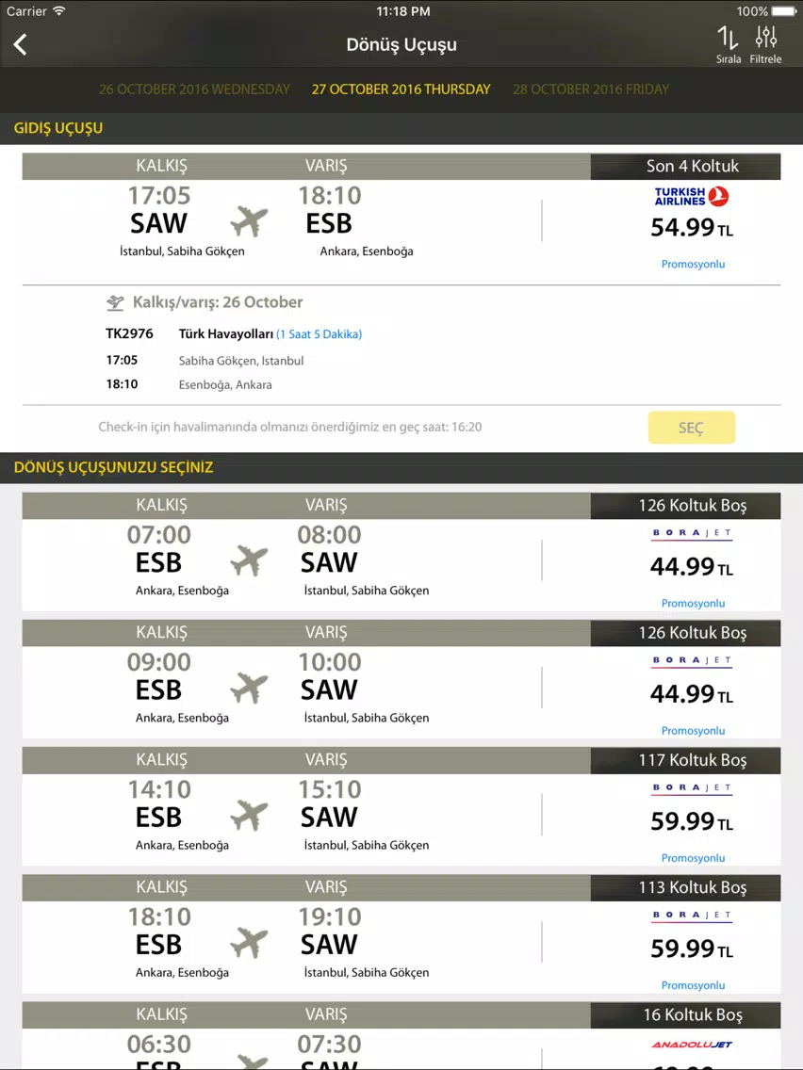The image size is (803, 1070).
Task: Tap the back arrow icon
Action: point(21,45)
